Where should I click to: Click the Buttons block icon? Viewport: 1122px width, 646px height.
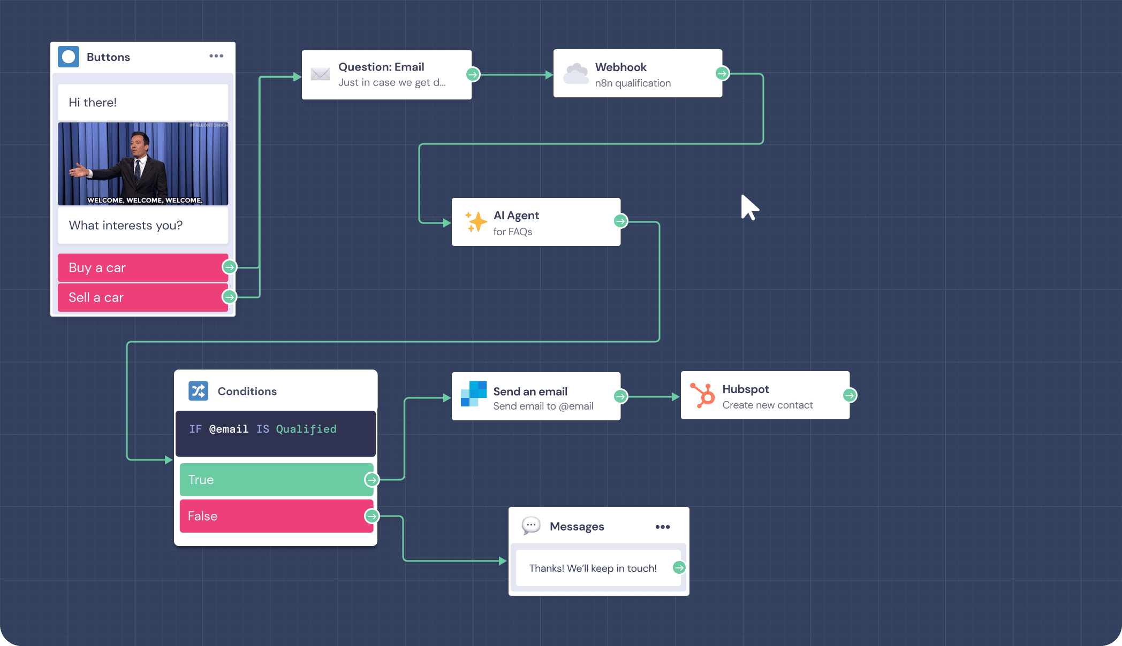pyautogui.click(x=69, y=56)
